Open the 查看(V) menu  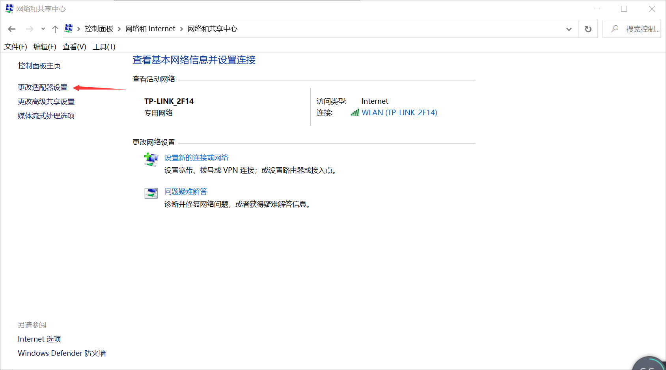[74, 47]
